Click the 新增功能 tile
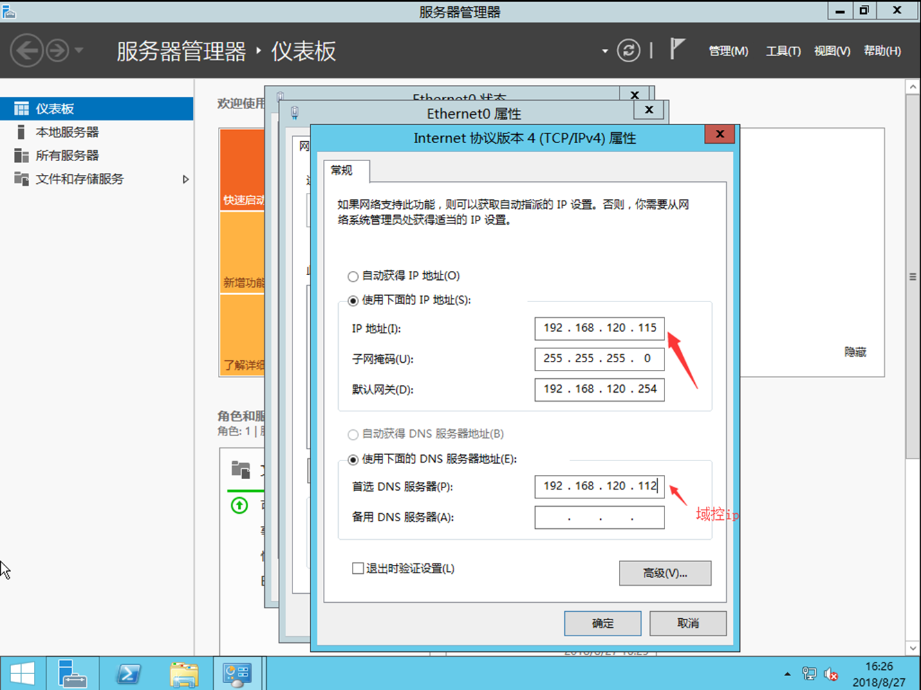Image resolution: width=921 pixels, height=690 pixels. [x=242, y=253]
